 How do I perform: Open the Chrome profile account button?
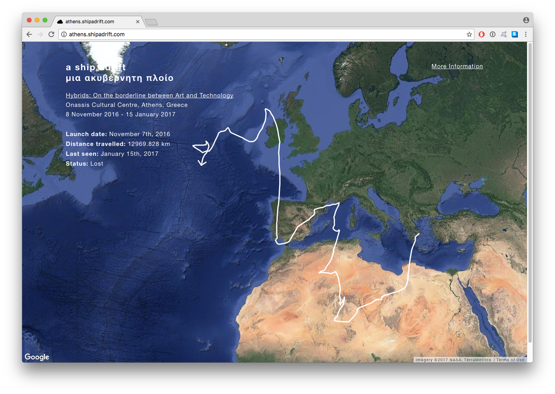click(x=526, y=20)
